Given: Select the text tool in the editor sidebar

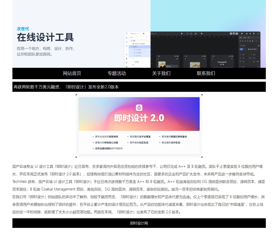Looking at the screenshot, I should point(127,62).
